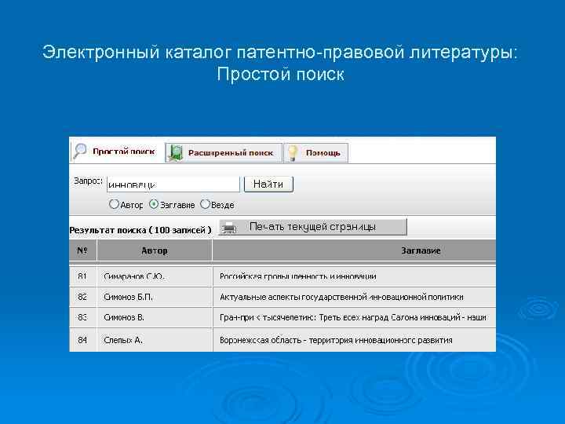
Task: Click title Воронежская область - территория инновационного развития
Action: click(336, 340)
